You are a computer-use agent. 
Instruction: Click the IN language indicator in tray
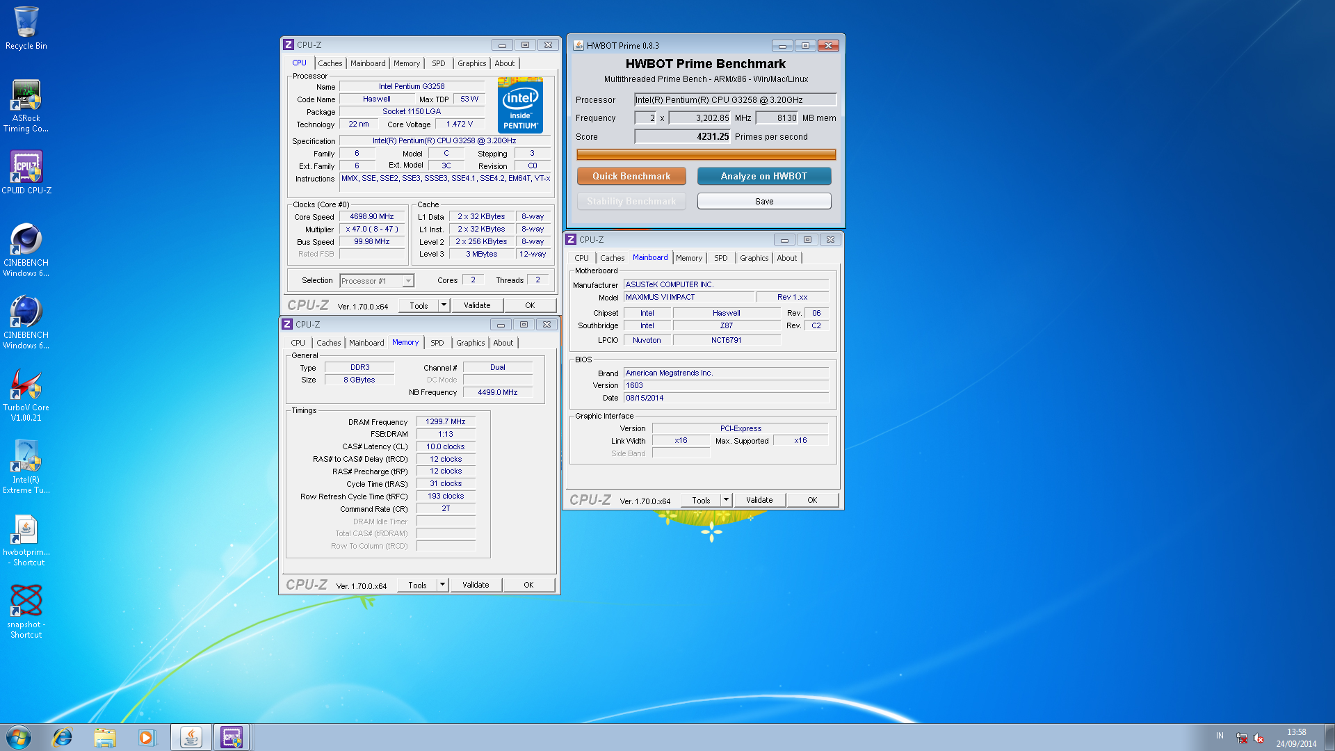(x=1220, y=736)
